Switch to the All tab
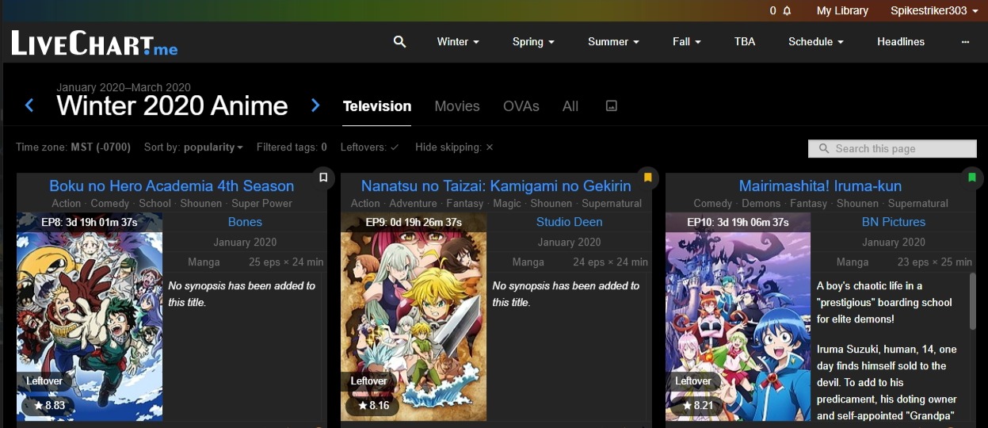Screen dimensions: 988x428 click(570, 106)
